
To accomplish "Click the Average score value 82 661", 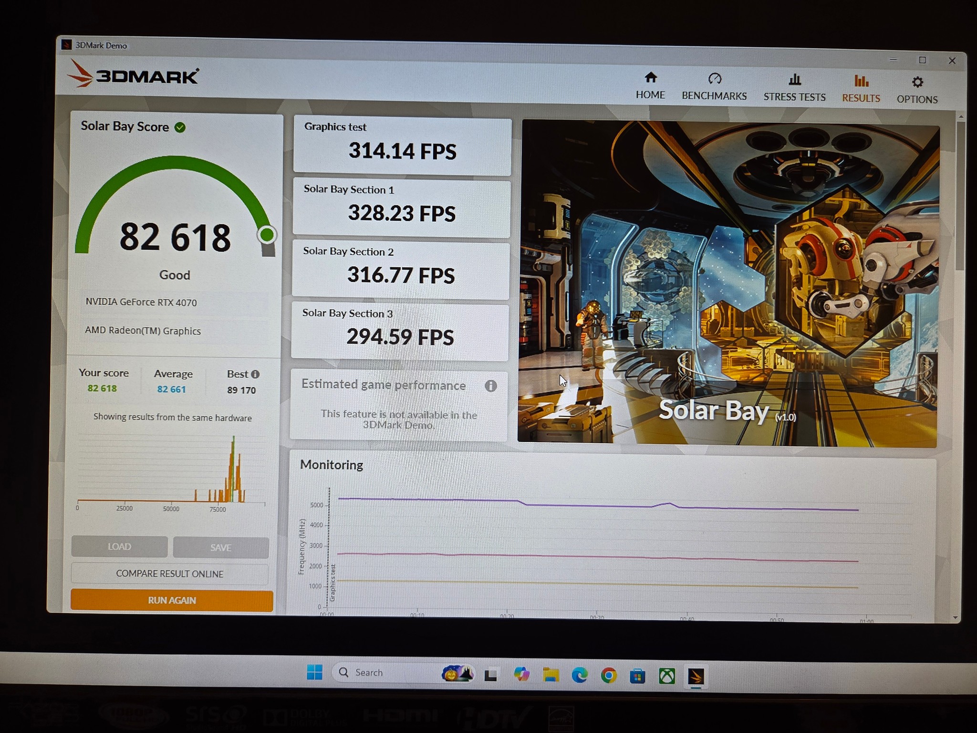I will point(172,389).
